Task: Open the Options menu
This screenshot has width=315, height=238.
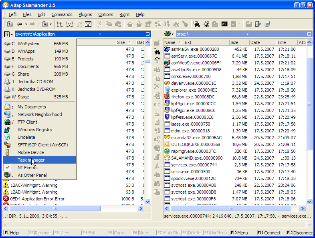Action: [x=106, y=14]
